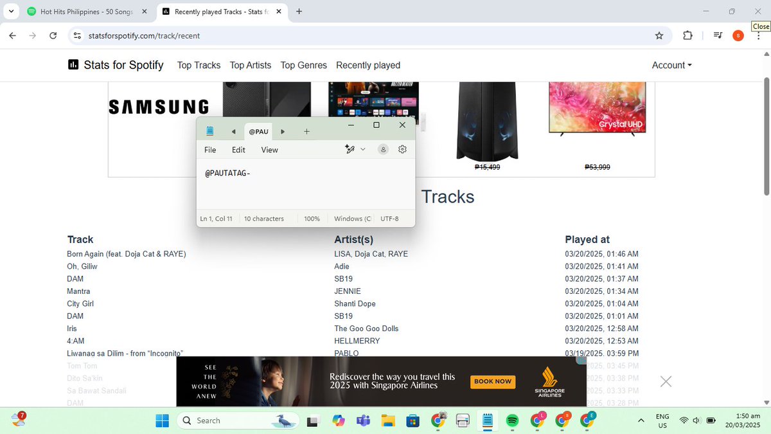
Task: Open Notepad UTF-8 encoding selector
Action: point(389,219)
